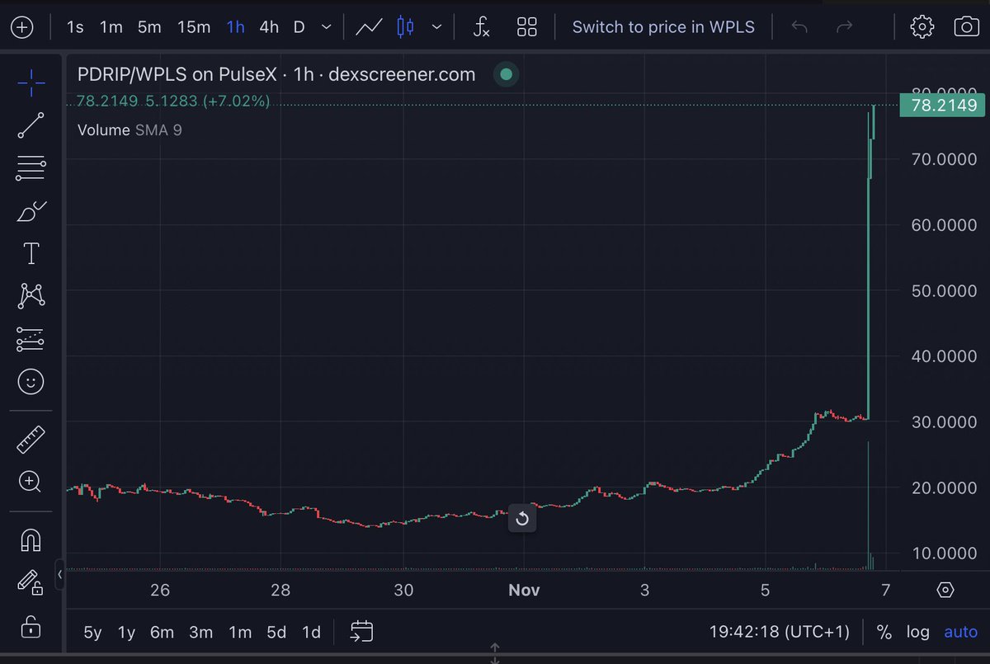Select the 1m timeframe in top bar
The width and height of the screenshot is (990, 664).
pyautogui.click(x=111, y=27)
